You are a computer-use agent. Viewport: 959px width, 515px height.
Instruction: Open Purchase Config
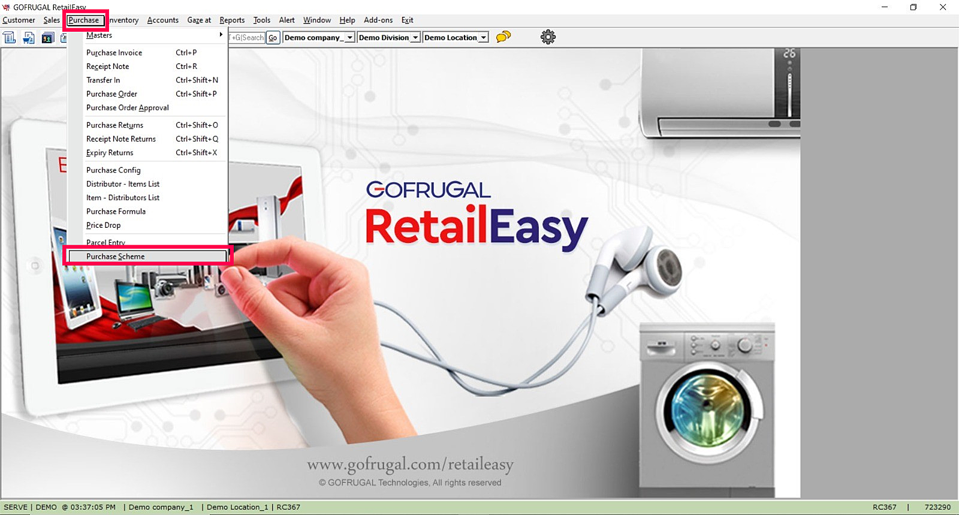click(148, 170)
